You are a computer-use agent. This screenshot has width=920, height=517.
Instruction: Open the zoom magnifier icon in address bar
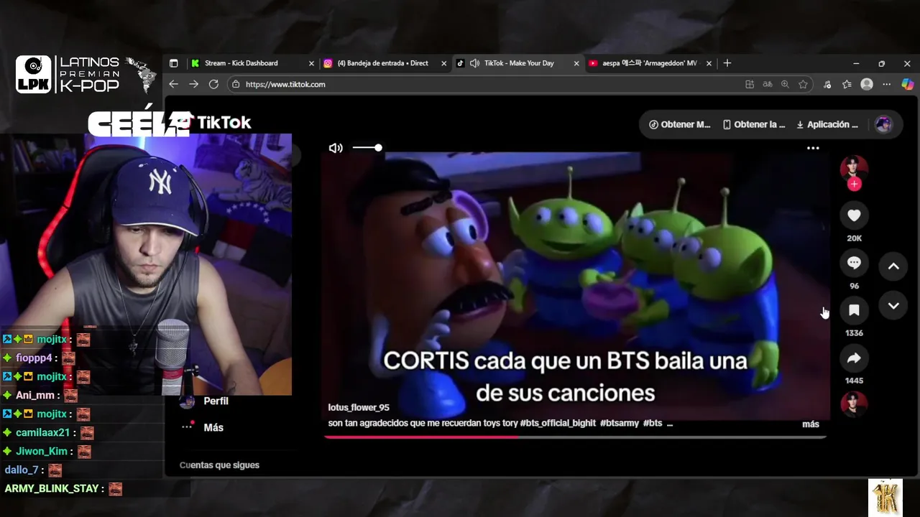(785, 84)
